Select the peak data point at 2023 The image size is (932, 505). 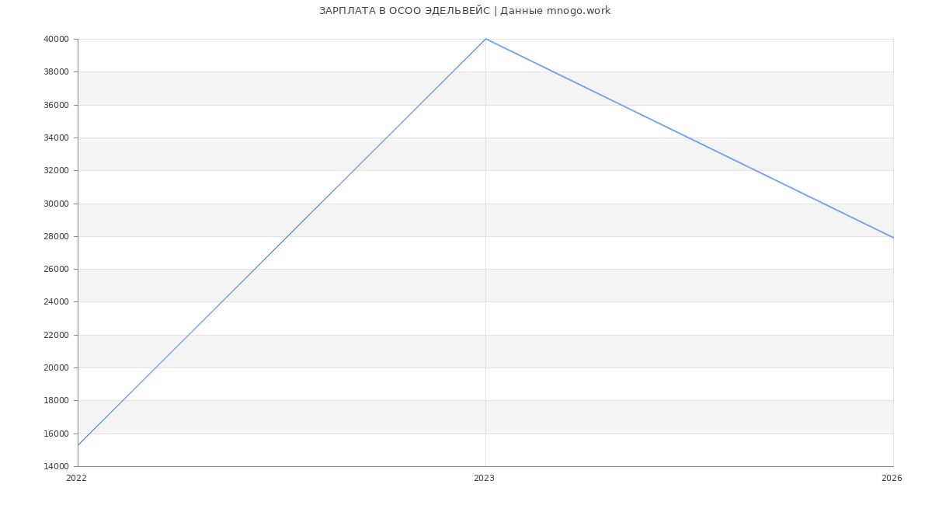[x=485, y=39]
